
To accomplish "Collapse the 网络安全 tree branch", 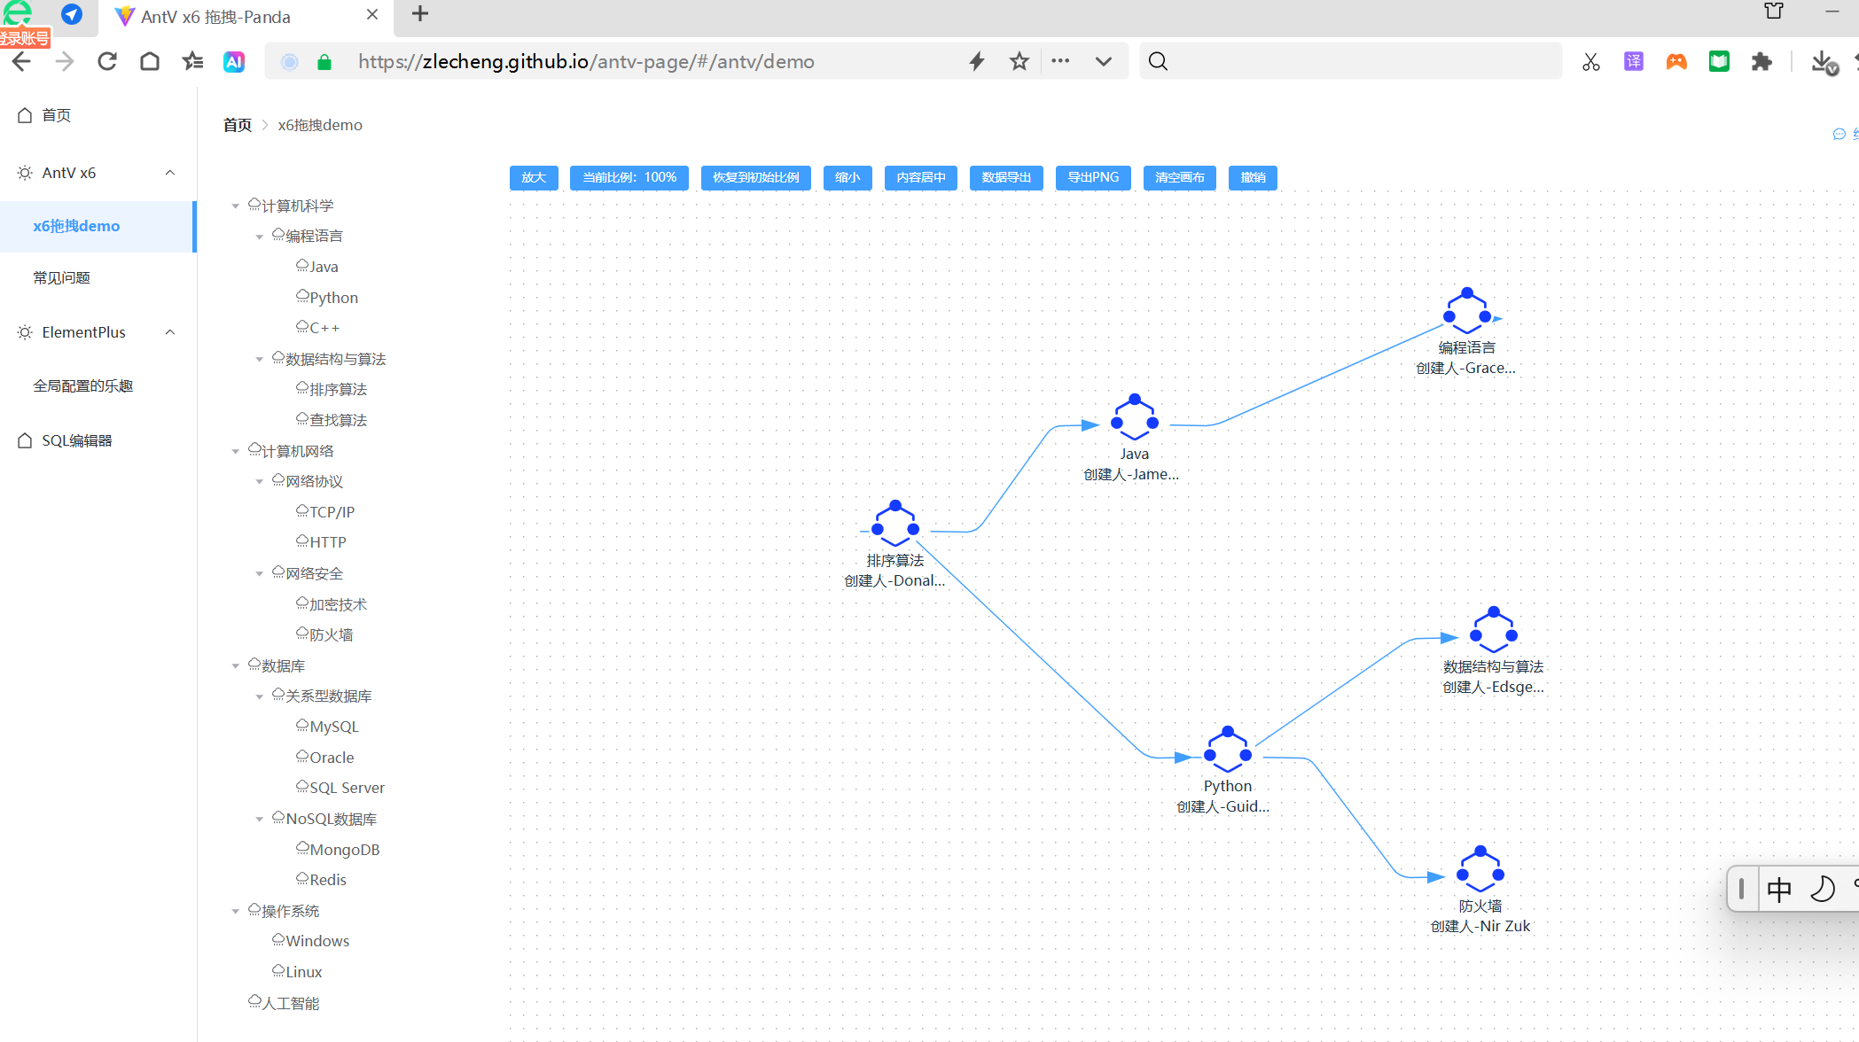I will [260, 574].
